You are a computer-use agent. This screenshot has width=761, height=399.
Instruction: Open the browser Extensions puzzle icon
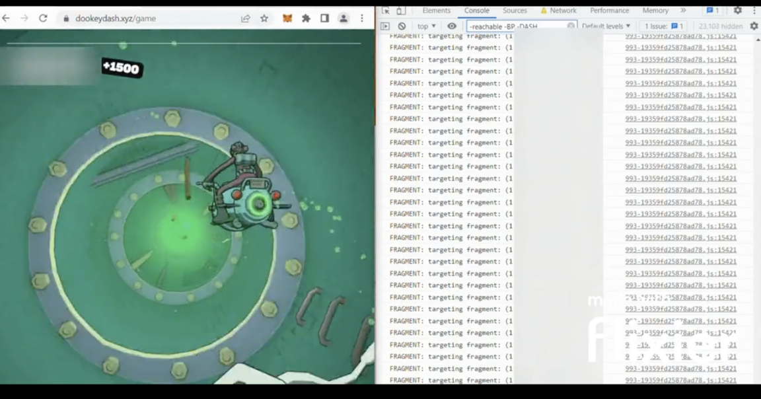point(306,18)
